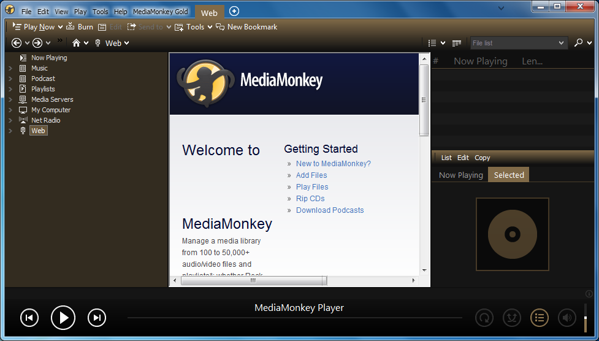Open the Edit menu

tap(43, 12)
